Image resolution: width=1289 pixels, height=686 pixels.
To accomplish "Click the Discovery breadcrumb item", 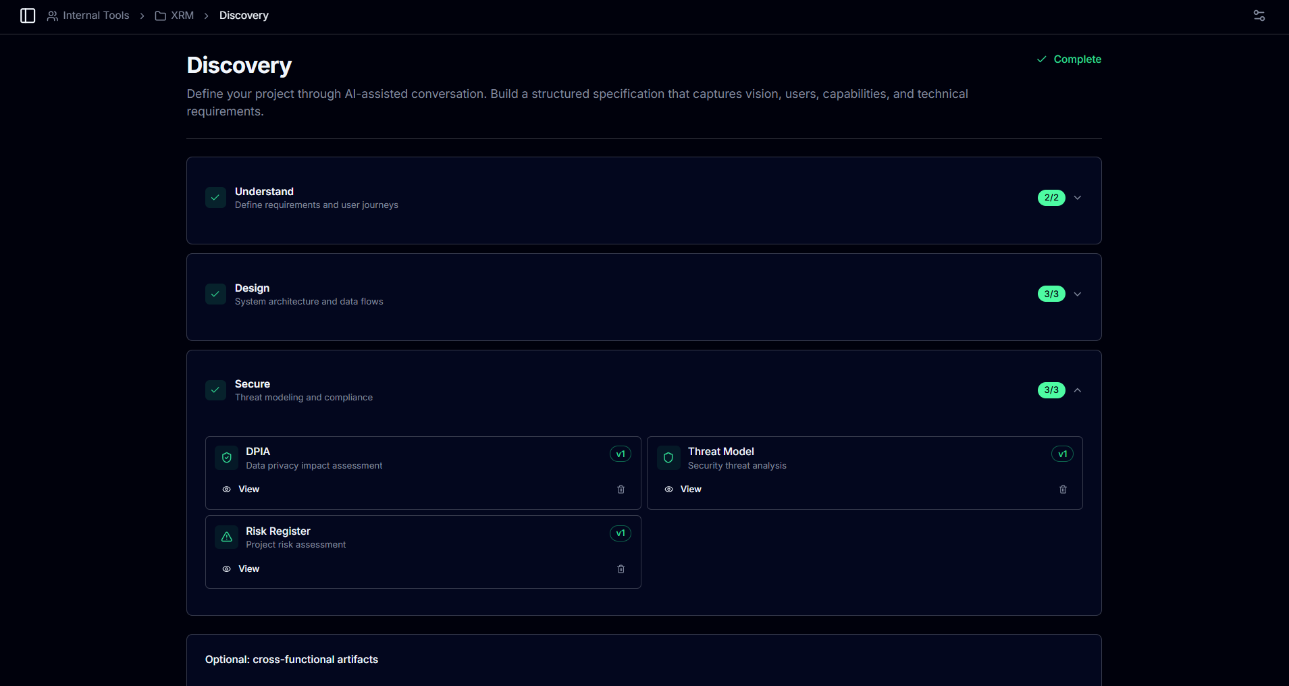I will coord(244,16).
